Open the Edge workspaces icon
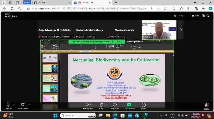This screenshot has height=119, width=214. 10,3
